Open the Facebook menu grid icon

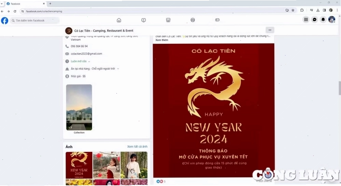pos(306,19)
